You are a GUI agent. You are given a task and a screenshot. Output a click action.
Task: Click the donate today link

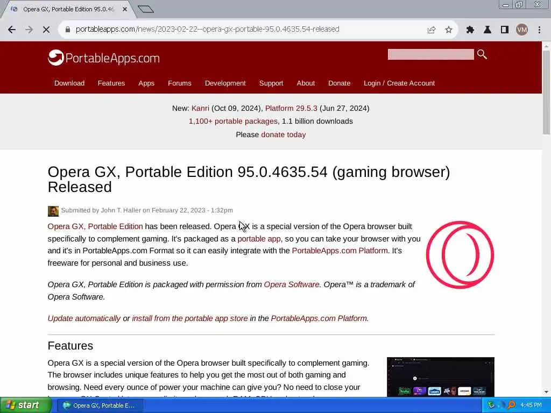click(283, 134)
